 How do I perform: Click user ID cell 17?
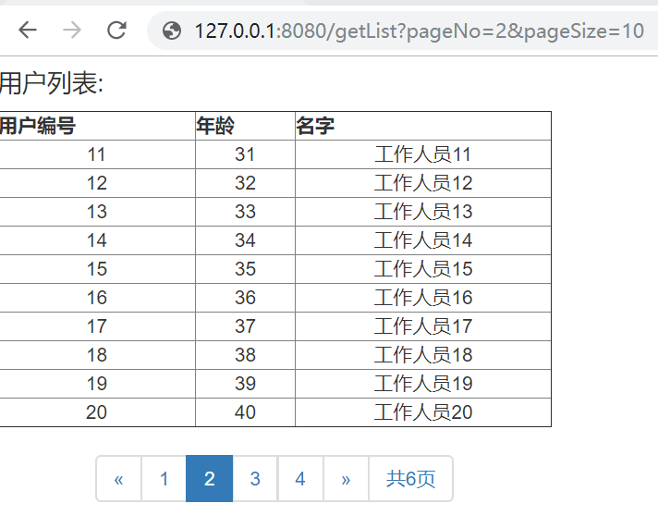[97, 326]
